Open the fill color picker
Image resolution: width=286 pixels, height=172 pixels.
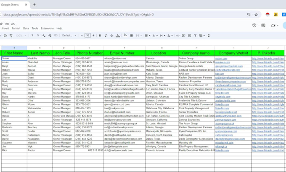pyautogui.click(x=125, y=35)
